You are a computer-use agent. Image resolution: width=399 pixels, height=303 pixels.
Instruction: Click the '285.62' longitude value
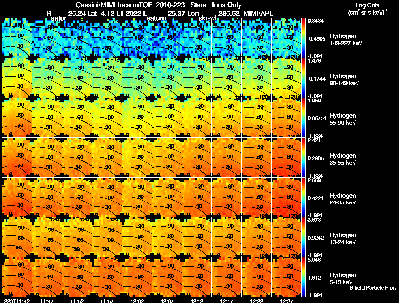pos(229,13)
